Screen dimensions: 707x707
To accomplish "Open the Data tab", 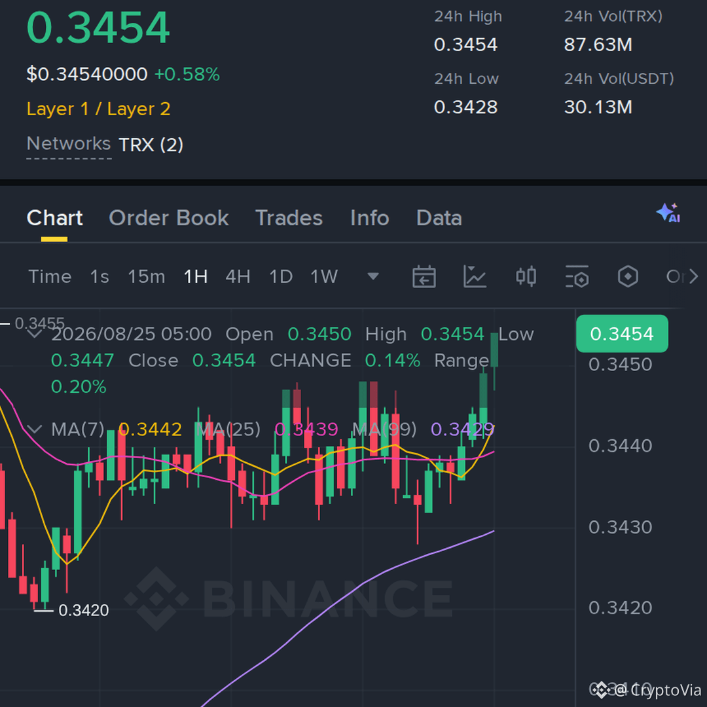I will click(x=439, y=218).
